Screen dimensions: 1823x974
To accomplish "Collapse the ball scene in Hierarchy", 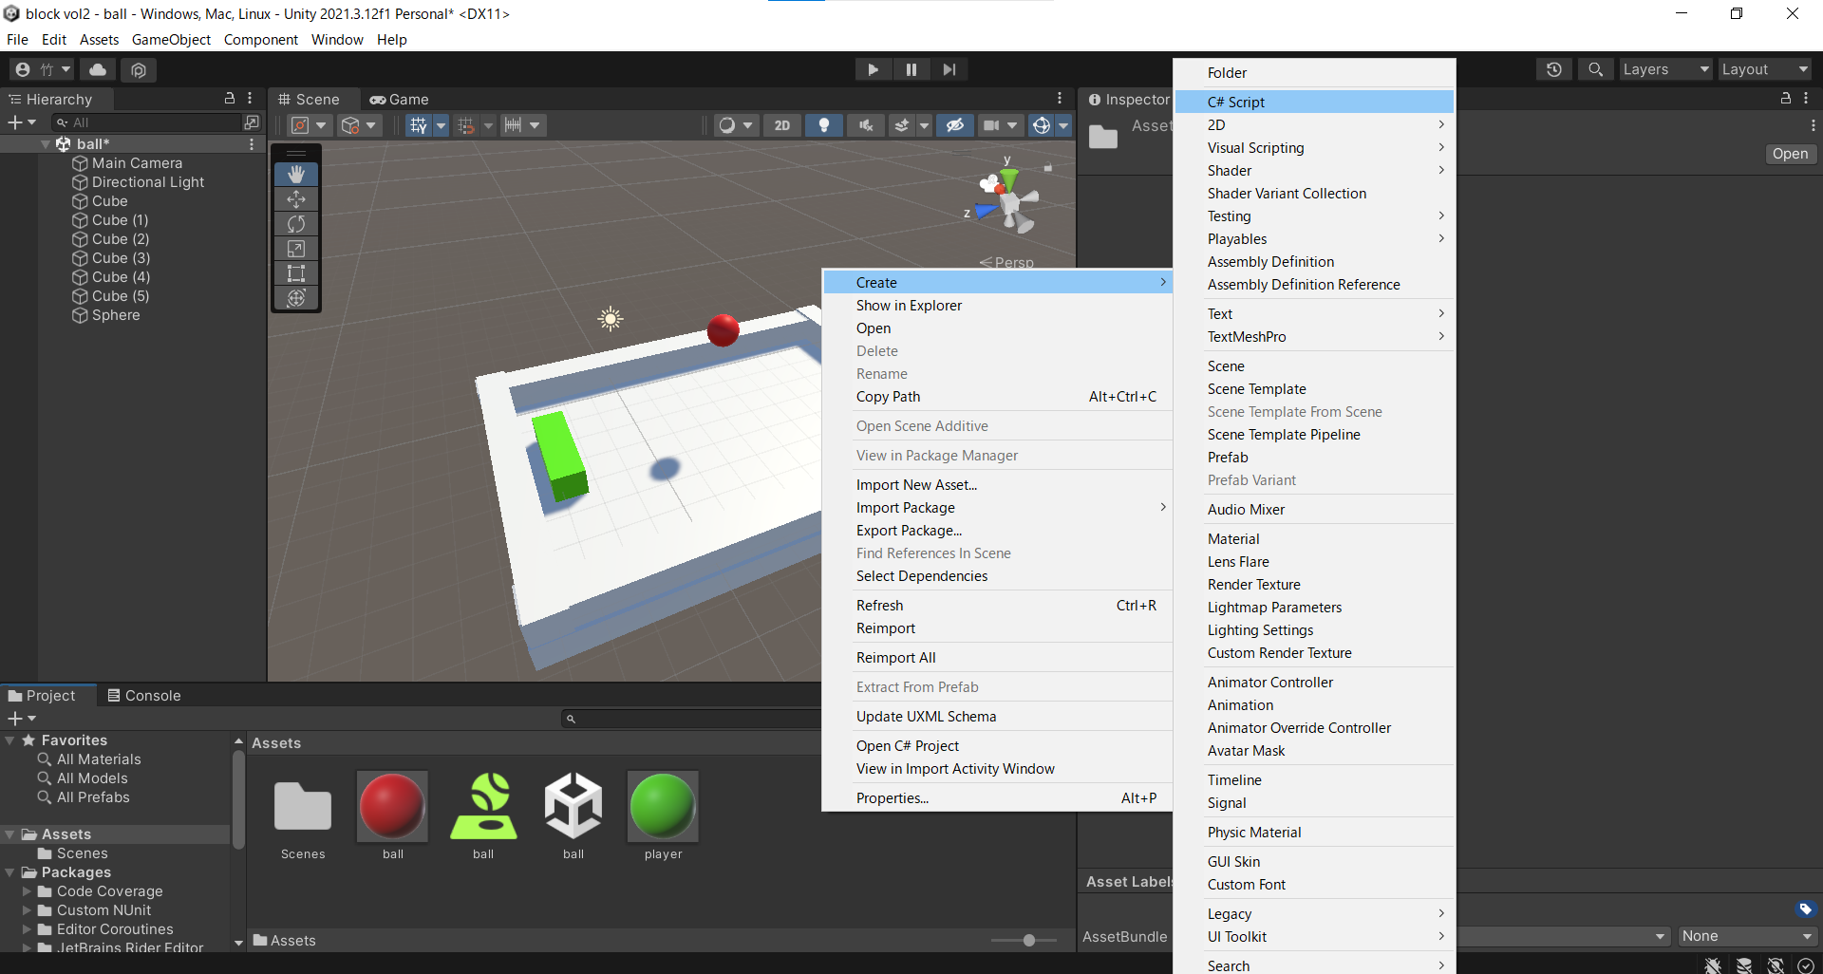I will [x=46, y=144].
